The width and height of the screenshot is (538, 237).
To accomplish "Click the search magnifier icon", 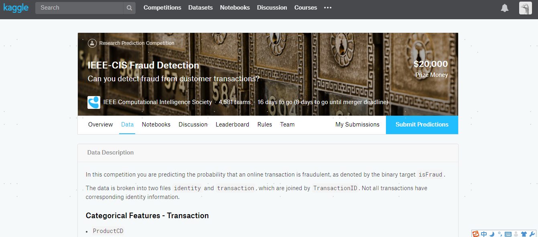I will [x=129, y=8].
